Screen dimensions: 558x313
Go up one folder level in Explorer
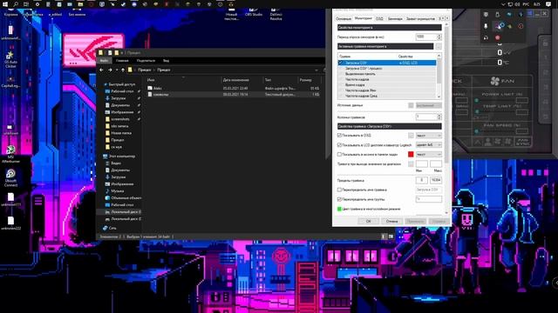(x=123, y=70)
